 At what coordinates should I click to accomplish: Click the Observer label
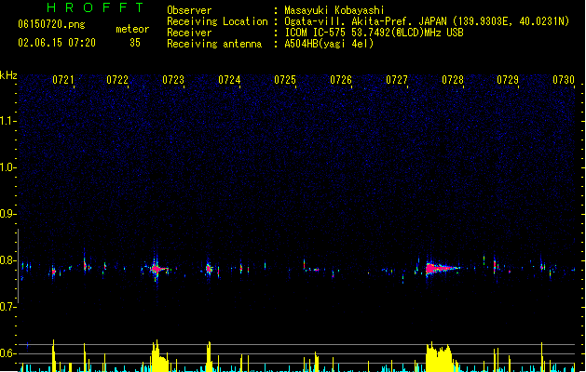pos(189,10)
